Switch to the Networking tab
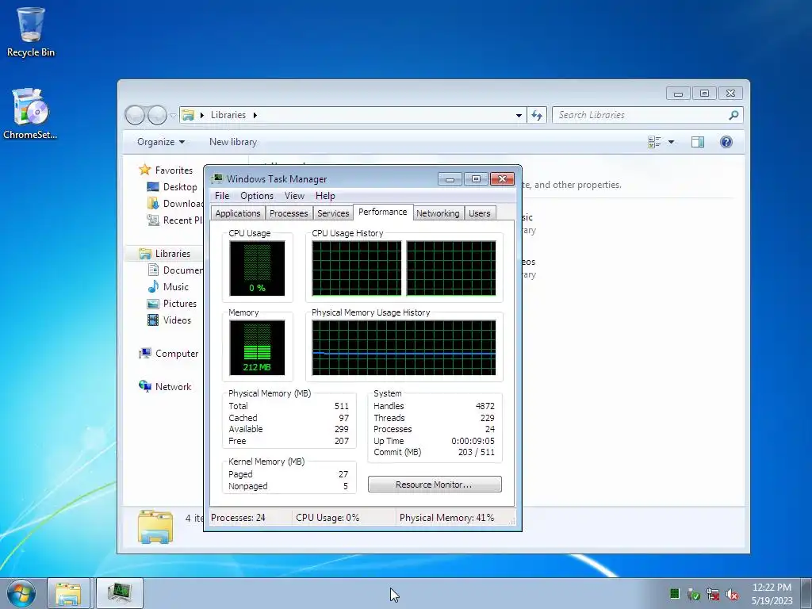This screenshot has width=812, height=609. (x=438, y=213)
